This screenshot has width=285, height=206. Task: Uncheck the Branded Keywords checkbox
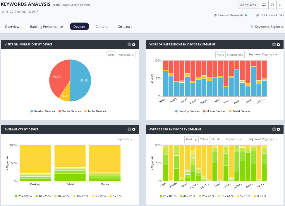tap(215, 15)
